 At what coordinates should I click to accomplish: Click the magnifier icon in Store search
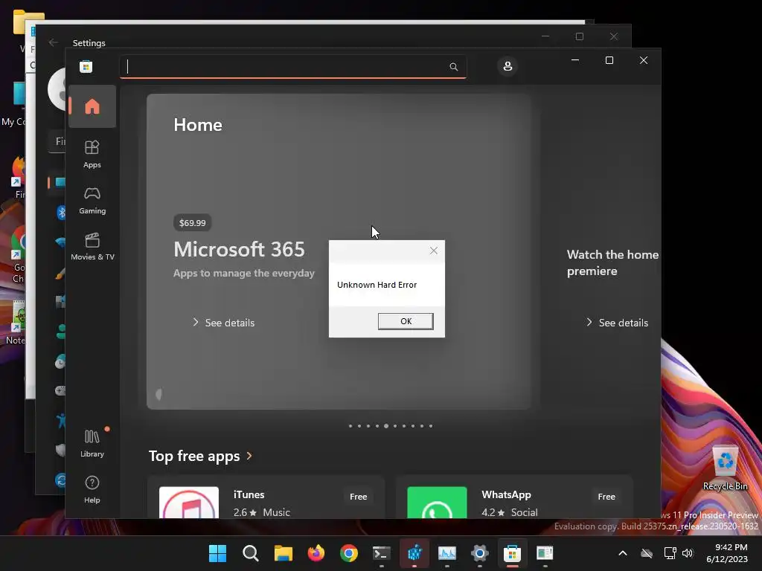pyautogui.click(x=453, y=66)
